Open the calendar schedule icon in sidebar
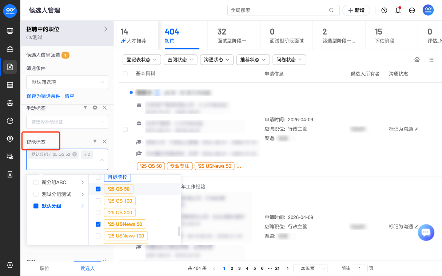This screenshot has height=276, width=442. (x=10, y=85)
